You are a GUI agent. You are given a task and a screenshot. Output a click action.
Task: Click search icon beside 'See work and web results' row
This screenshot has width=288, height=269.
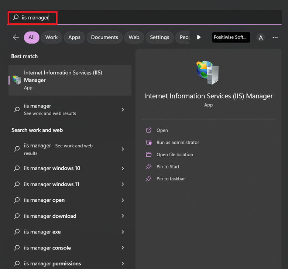point(17,109)
